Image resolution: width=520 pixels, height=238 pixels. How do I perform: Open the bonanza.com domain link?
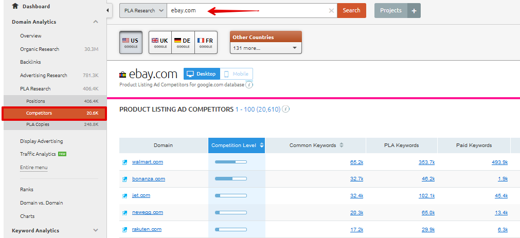(149, 179)
